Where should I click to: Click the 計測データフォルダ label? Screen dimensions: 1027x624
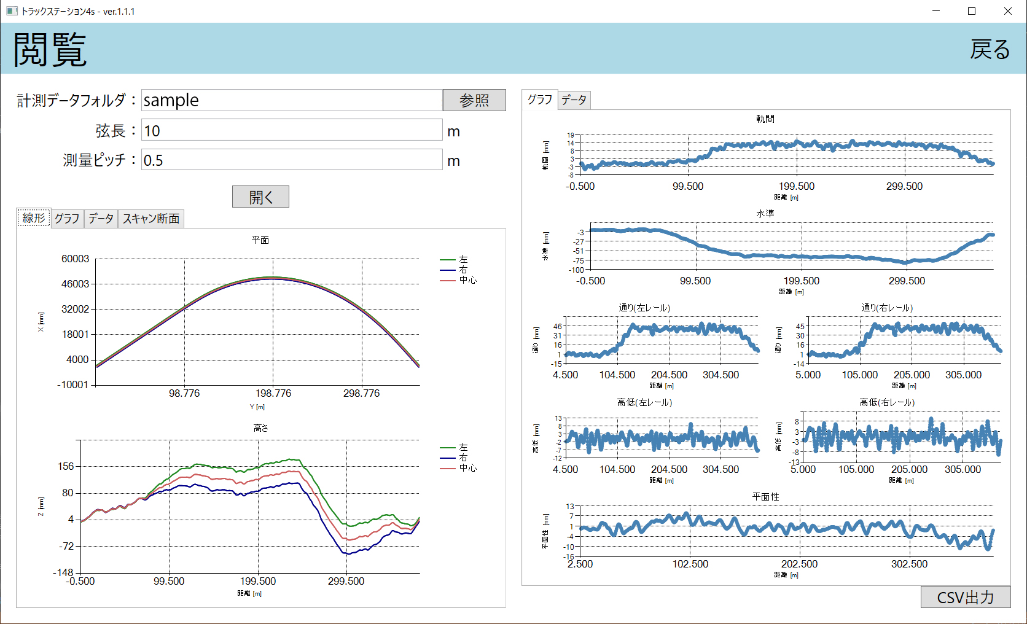point(77,100)
